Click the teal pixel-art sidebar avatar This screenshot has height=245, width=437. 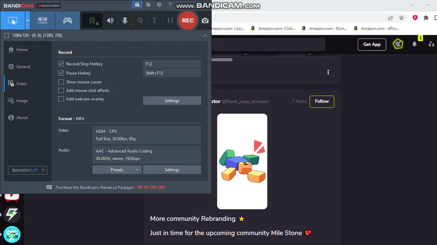pyautogui.click(x=12, y=234)
